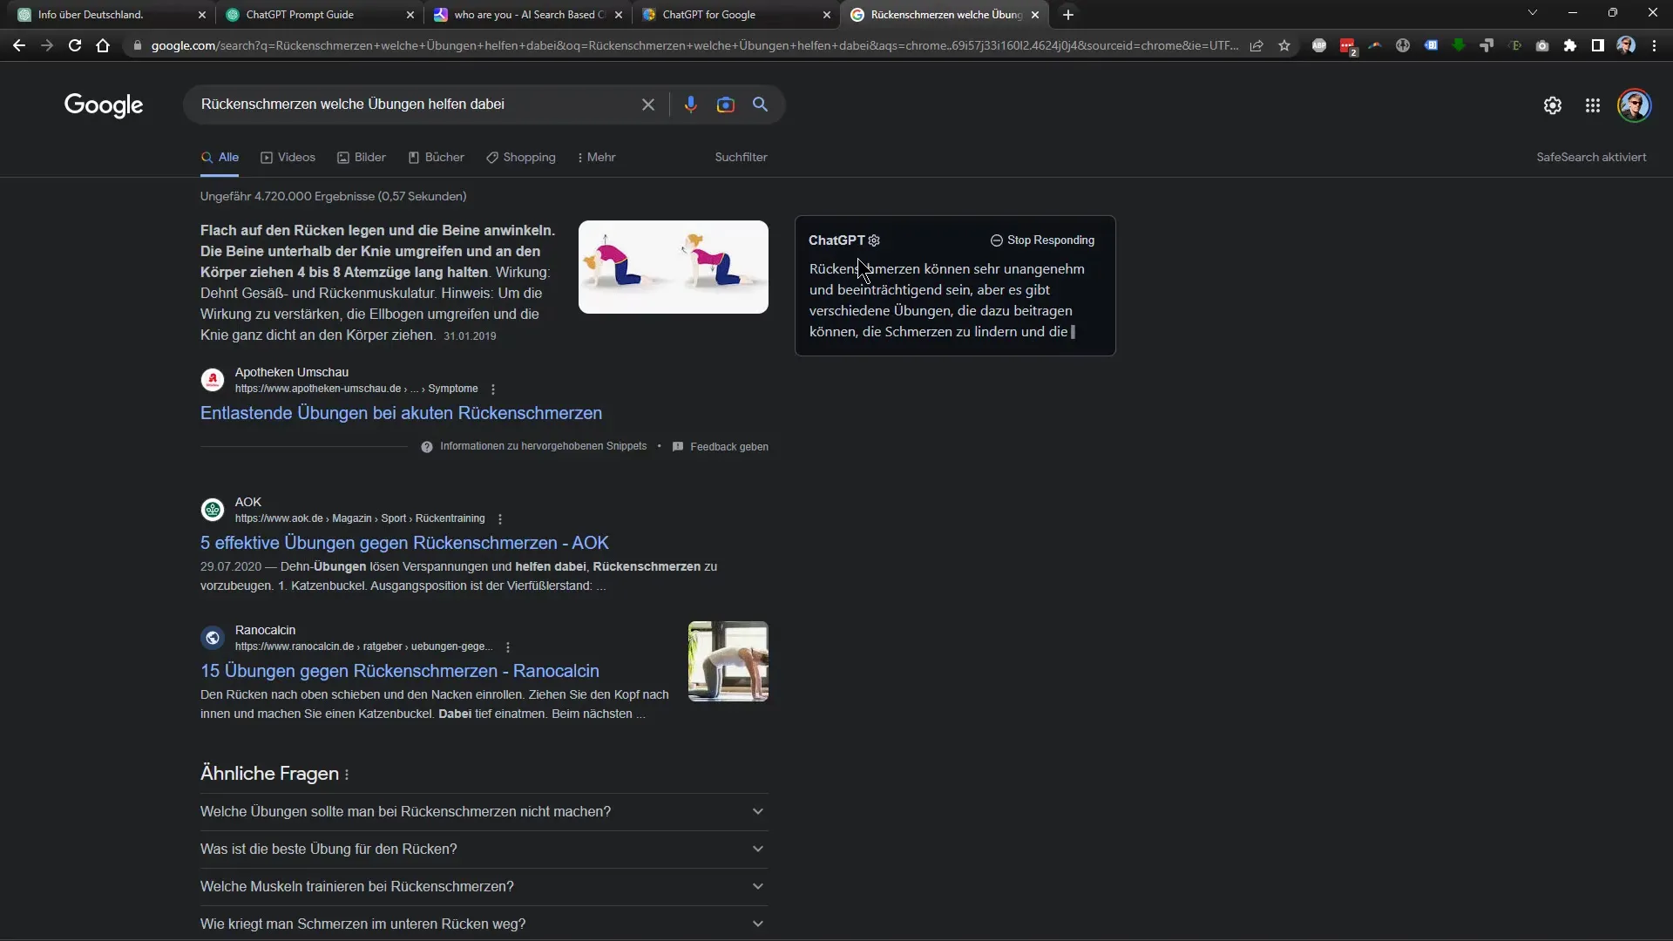Viewport: 1673px width, 941px height.
Task: Open '15 Übungen gegen Rückenschmerzen - Ranocalcin' link
Action: coord(400,672)
